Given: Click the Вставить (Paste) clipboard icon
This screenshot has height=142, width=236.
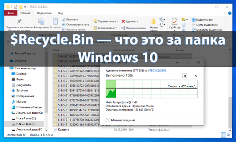Looking at the screenshot, I should pyautogui.click(x=55, y=21).
